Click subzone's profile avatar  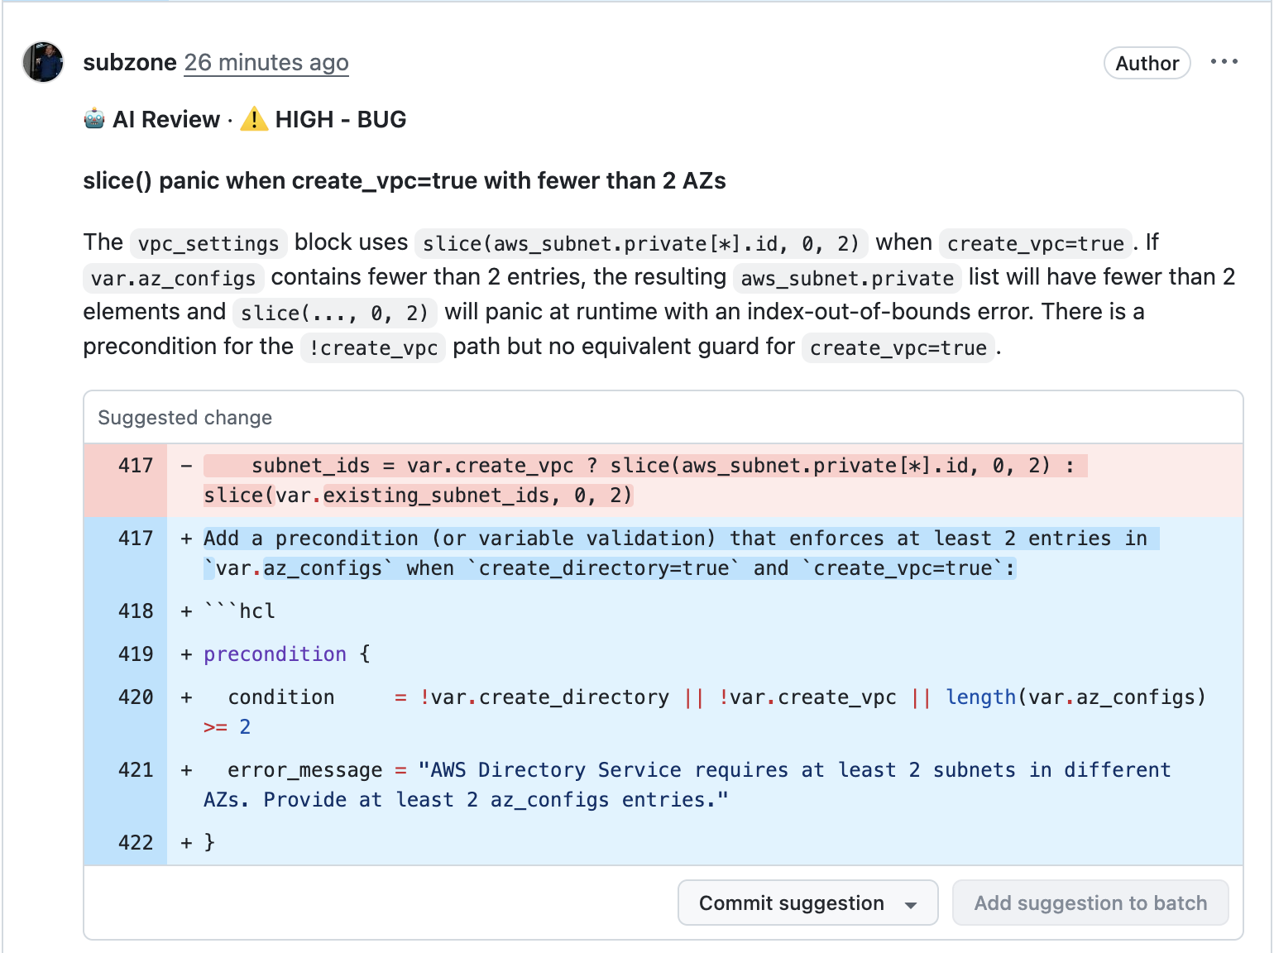tap(42, 62)
